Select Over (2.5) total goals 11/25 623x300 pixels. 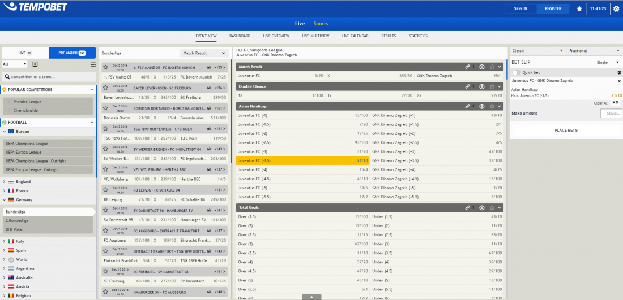[303, 234]
